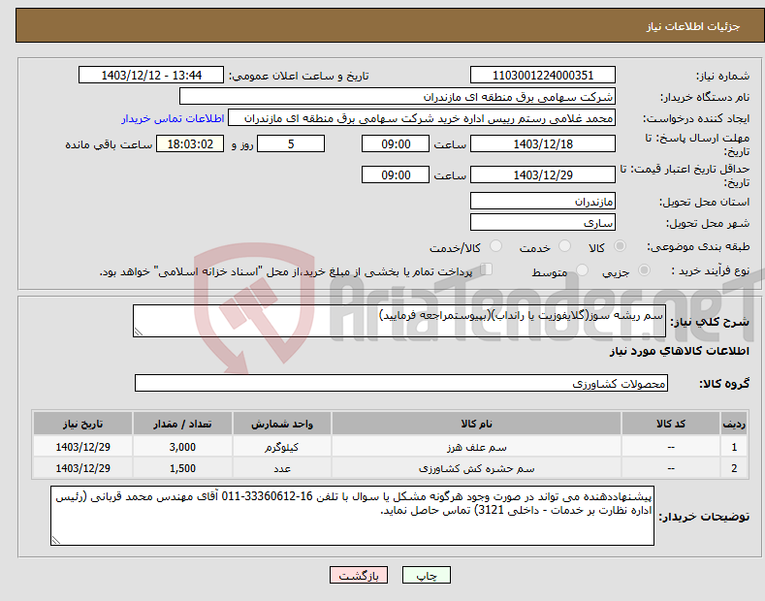Image resolution: width=765 pixels, height=601 pixels.
Task: Click the date cell in row 2
Action: (83, 468)
